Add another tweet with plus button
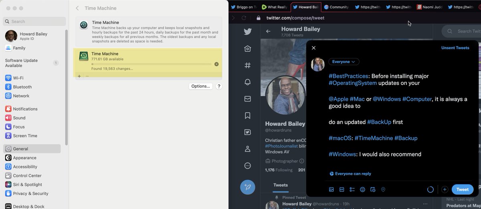This screenshot has width=481, height=209. [x=445, y=190]
